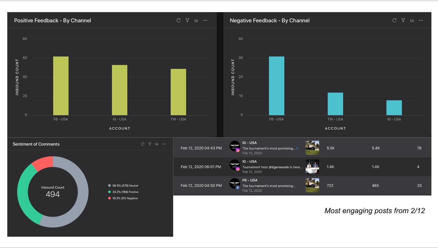Open thumbnail of 04:50 PM FB post
The height and width of the screenshot is (248, 438).
(312, 185)
